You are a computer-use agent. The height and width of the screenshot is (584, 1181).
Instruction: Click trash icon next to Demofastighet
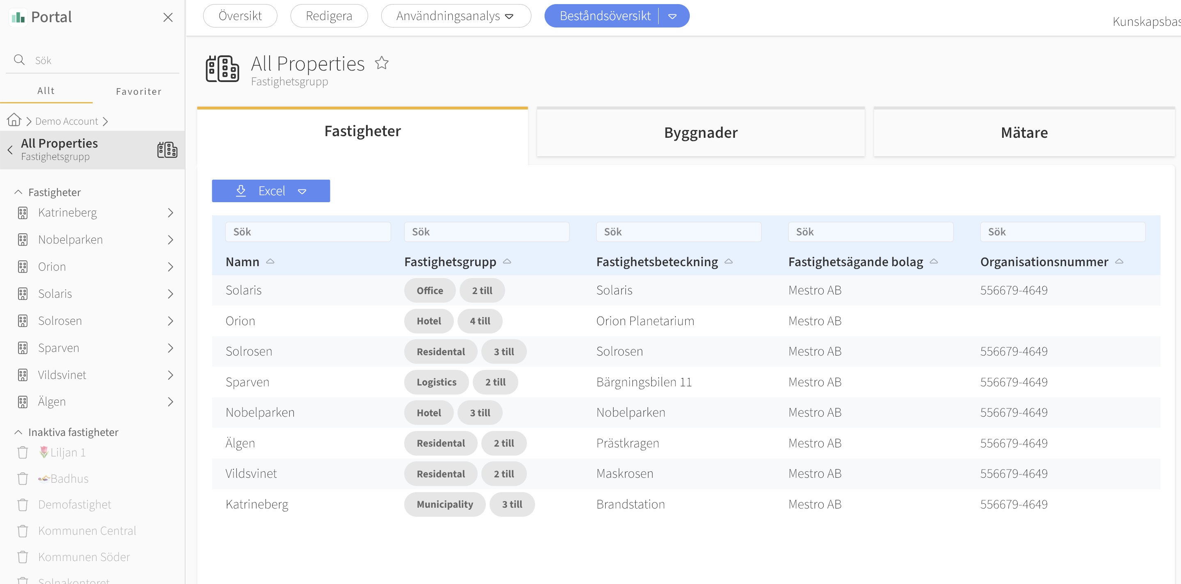click(23, 505)
